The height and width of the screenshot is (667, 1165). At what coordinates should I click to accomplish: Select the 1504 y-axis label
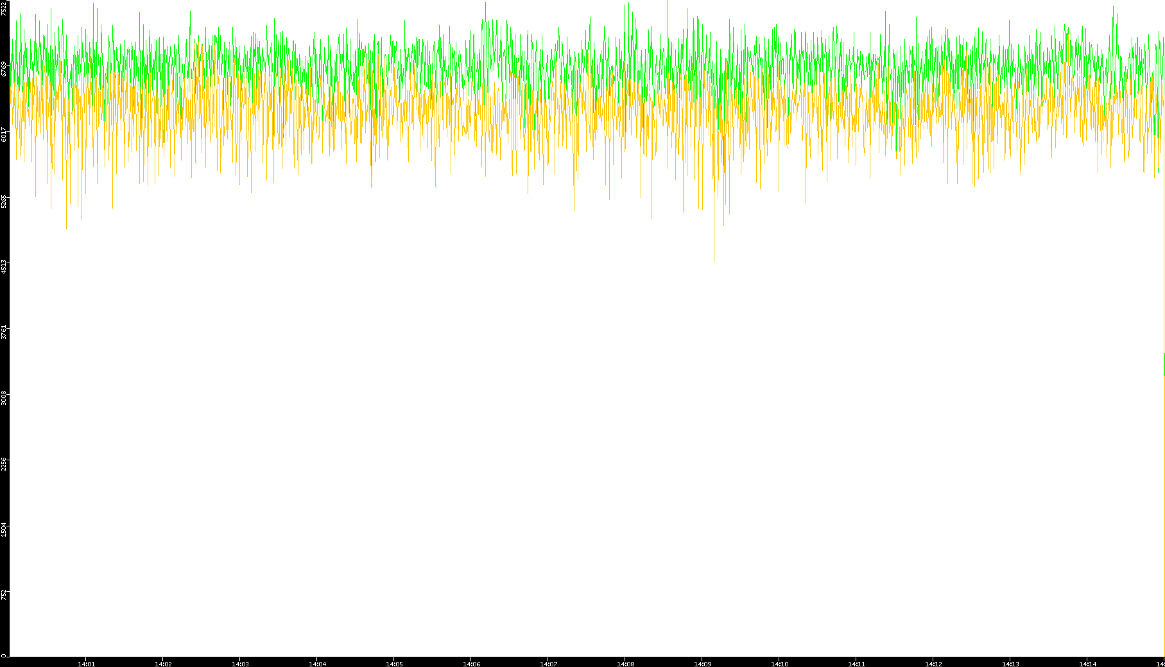tap(4, 529)
